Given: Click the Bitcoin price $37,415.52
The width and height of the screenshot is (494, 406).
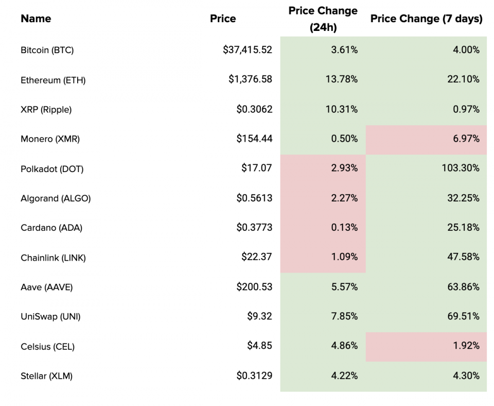Looking at the screenshot, I should (x=248, y=50).
